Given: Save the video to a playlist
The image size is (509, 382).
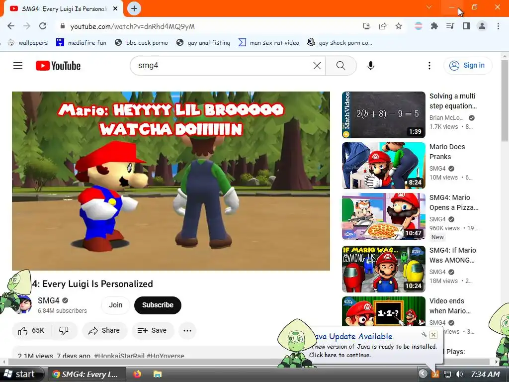Looking at the screenshot, I should (x=152, y=331).
